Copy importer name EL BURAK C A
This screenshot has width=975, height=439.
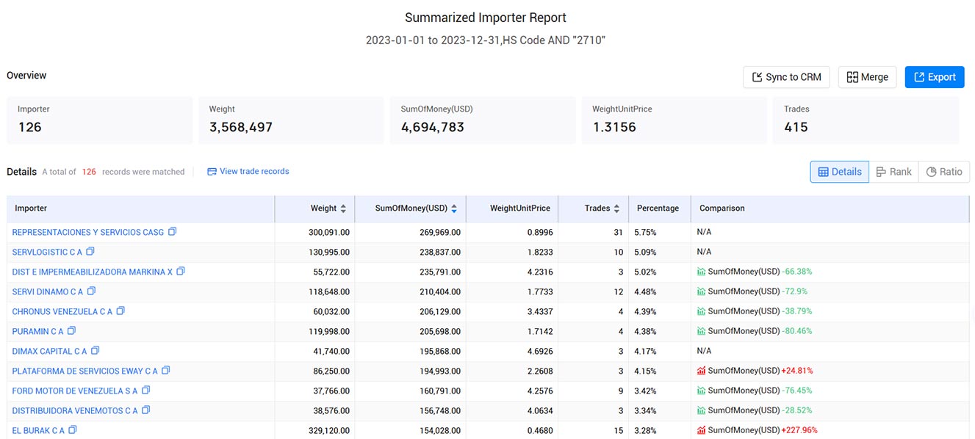[72, 430]
